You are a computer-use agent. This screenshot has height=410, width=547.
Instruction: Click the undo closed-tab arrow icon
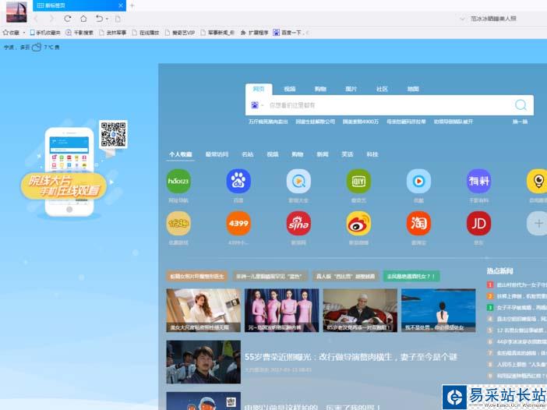pyautogui.click(x=100, y=19)
